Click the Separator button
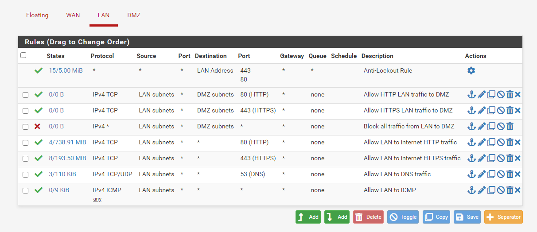 pos(503,217)
